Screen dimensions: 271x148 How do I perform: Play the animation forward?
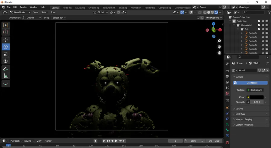[x=116, y=141]
